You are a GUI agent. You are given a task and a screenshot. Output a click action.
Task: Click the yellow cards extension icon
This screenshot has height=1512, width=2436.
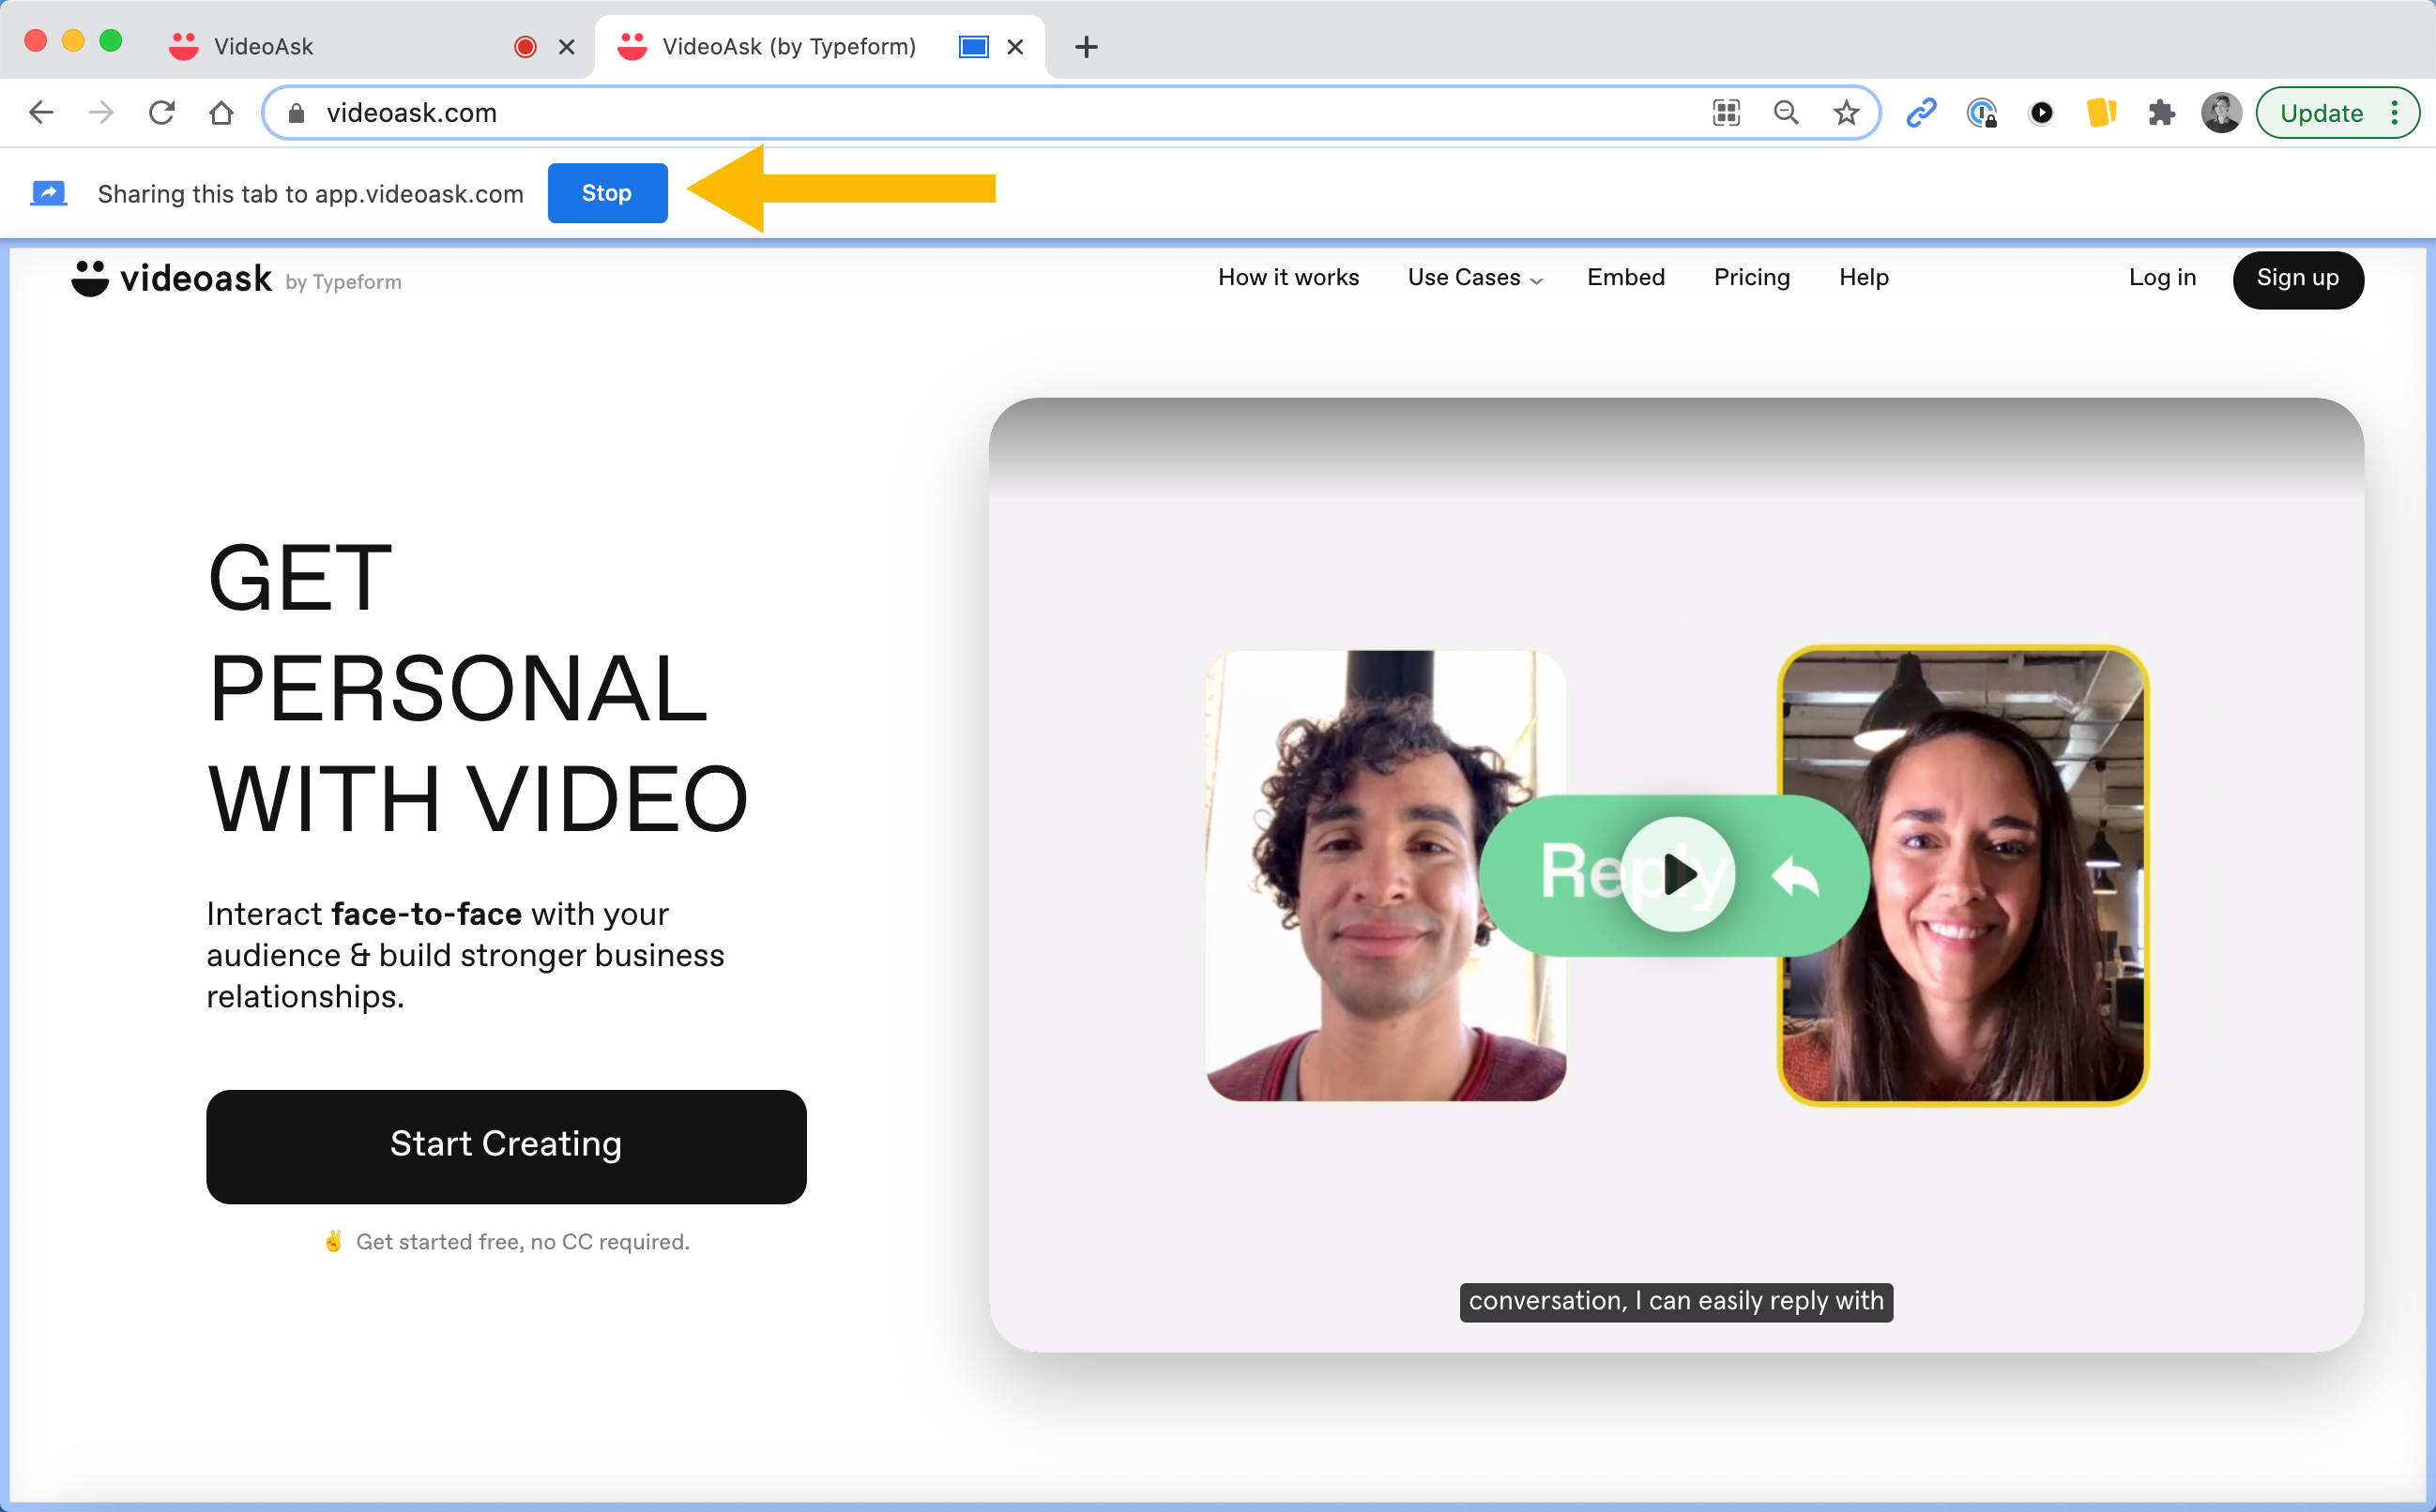coord(2101,113)
